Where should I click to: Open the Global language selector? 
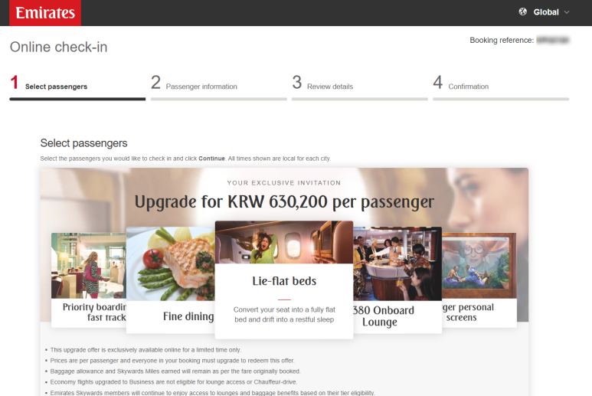point(544,12)
